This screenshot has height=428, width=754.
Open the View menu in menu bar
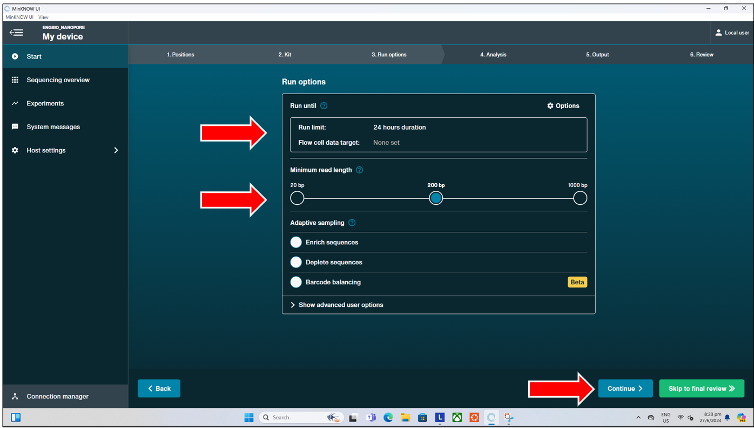pyautogui.click(x=43, y=17)
